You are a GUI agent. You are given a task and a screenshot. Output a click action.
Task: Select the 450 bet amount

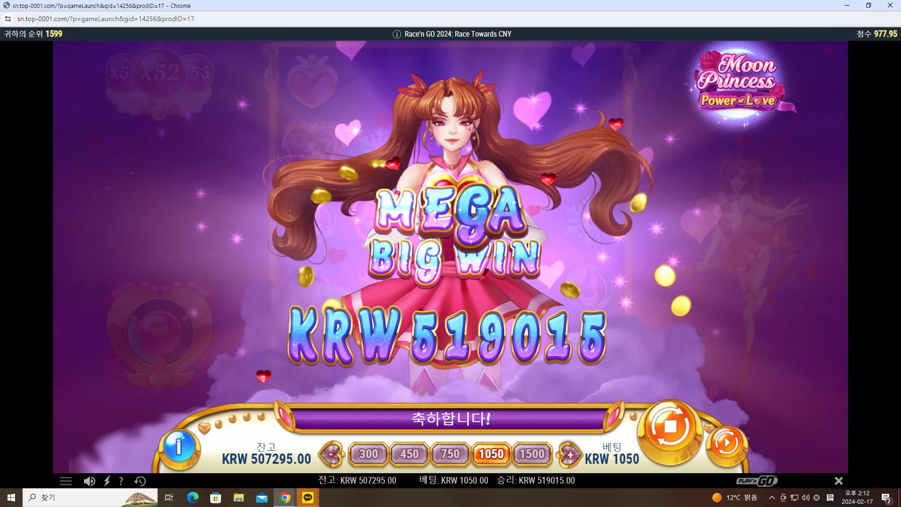click(x=409, y=454)
